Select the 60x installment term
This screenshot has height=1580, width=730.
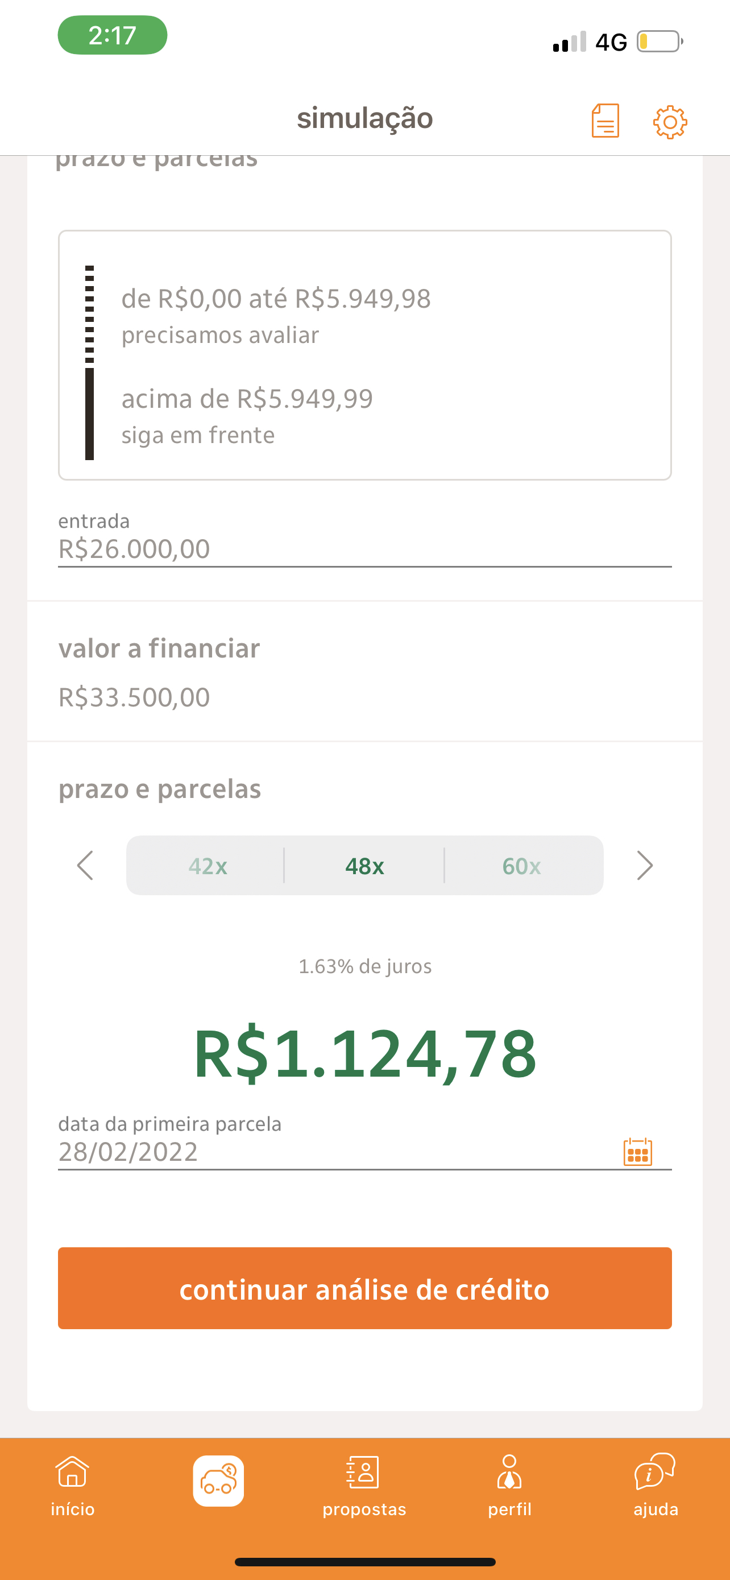[x=521, y=866]
